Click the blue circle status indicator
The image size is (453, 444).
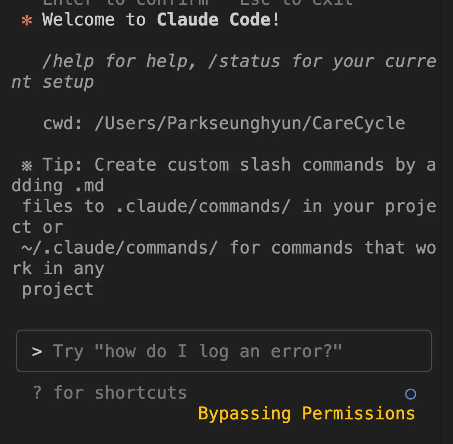(410, 394)
